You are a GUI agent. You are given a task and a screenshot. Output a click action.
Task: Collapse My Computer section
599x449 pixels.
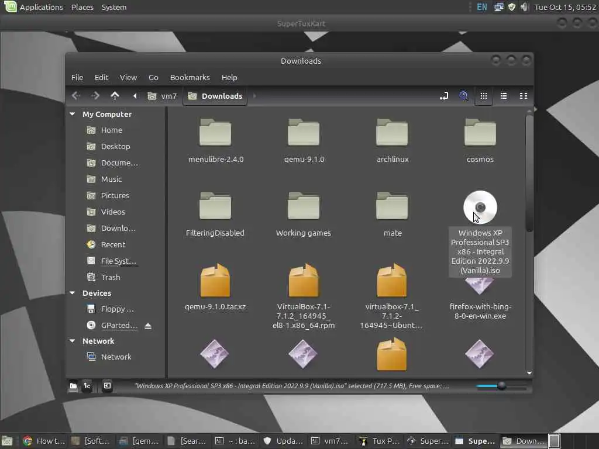pos(72,114)
